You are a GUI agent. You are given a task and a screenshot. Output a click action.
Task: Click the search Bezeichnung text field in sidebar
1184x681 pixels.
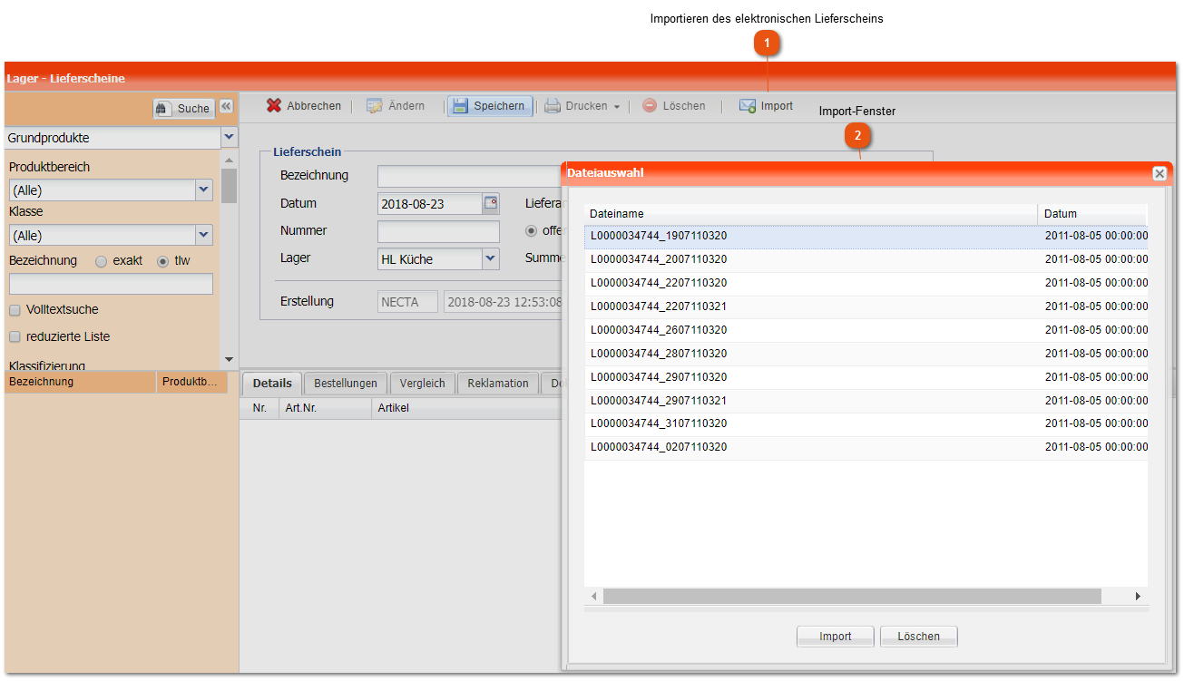tap(111, 284)
